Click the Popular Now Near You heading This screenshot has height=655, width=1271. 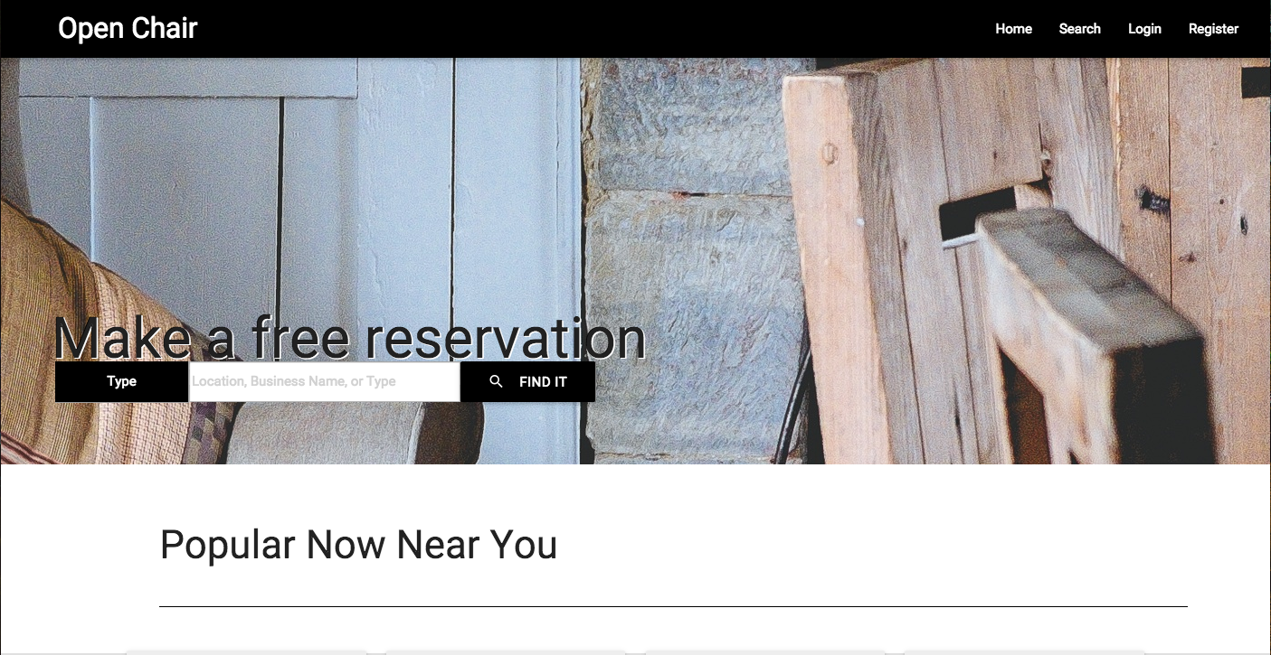[358, 545]
